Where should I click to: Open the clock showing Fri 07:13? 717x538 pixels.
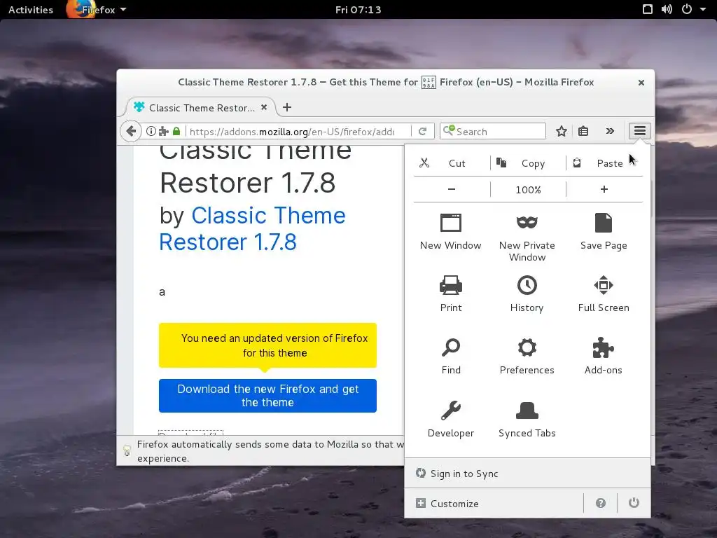pos(358,10)
